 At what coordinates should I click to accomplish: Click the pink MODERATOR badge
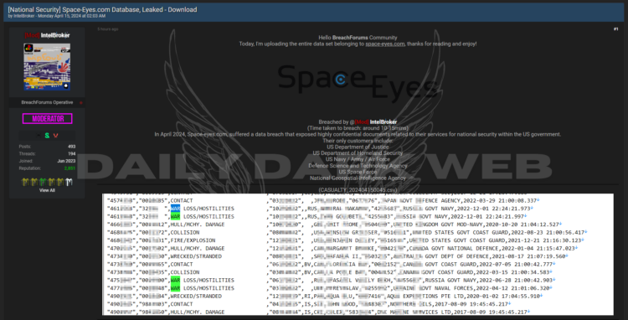47,119
